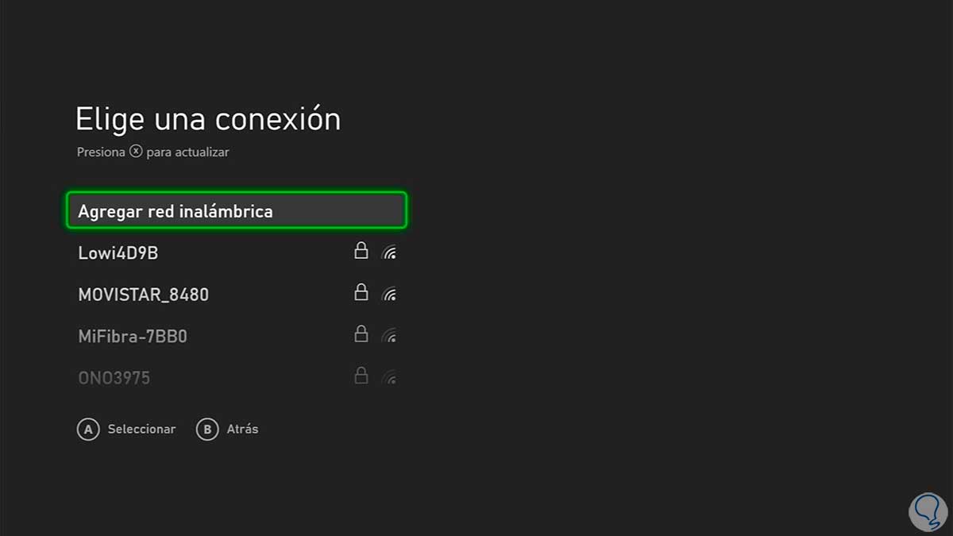Click the Wi-Fi signal icon for MiFibra-7BB0
The height and width of the screenshot is (536, 953).
tap(389, 337)
